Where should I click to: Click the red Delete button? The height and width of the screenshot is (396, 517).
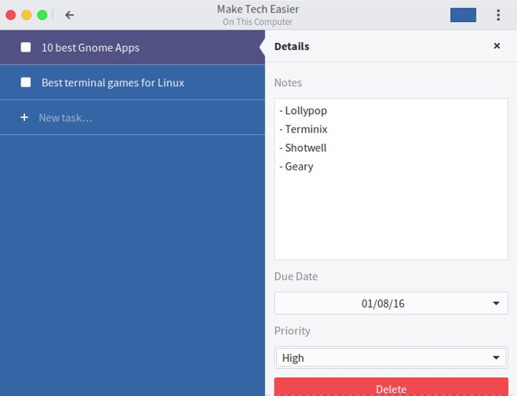tap(391, 387)
